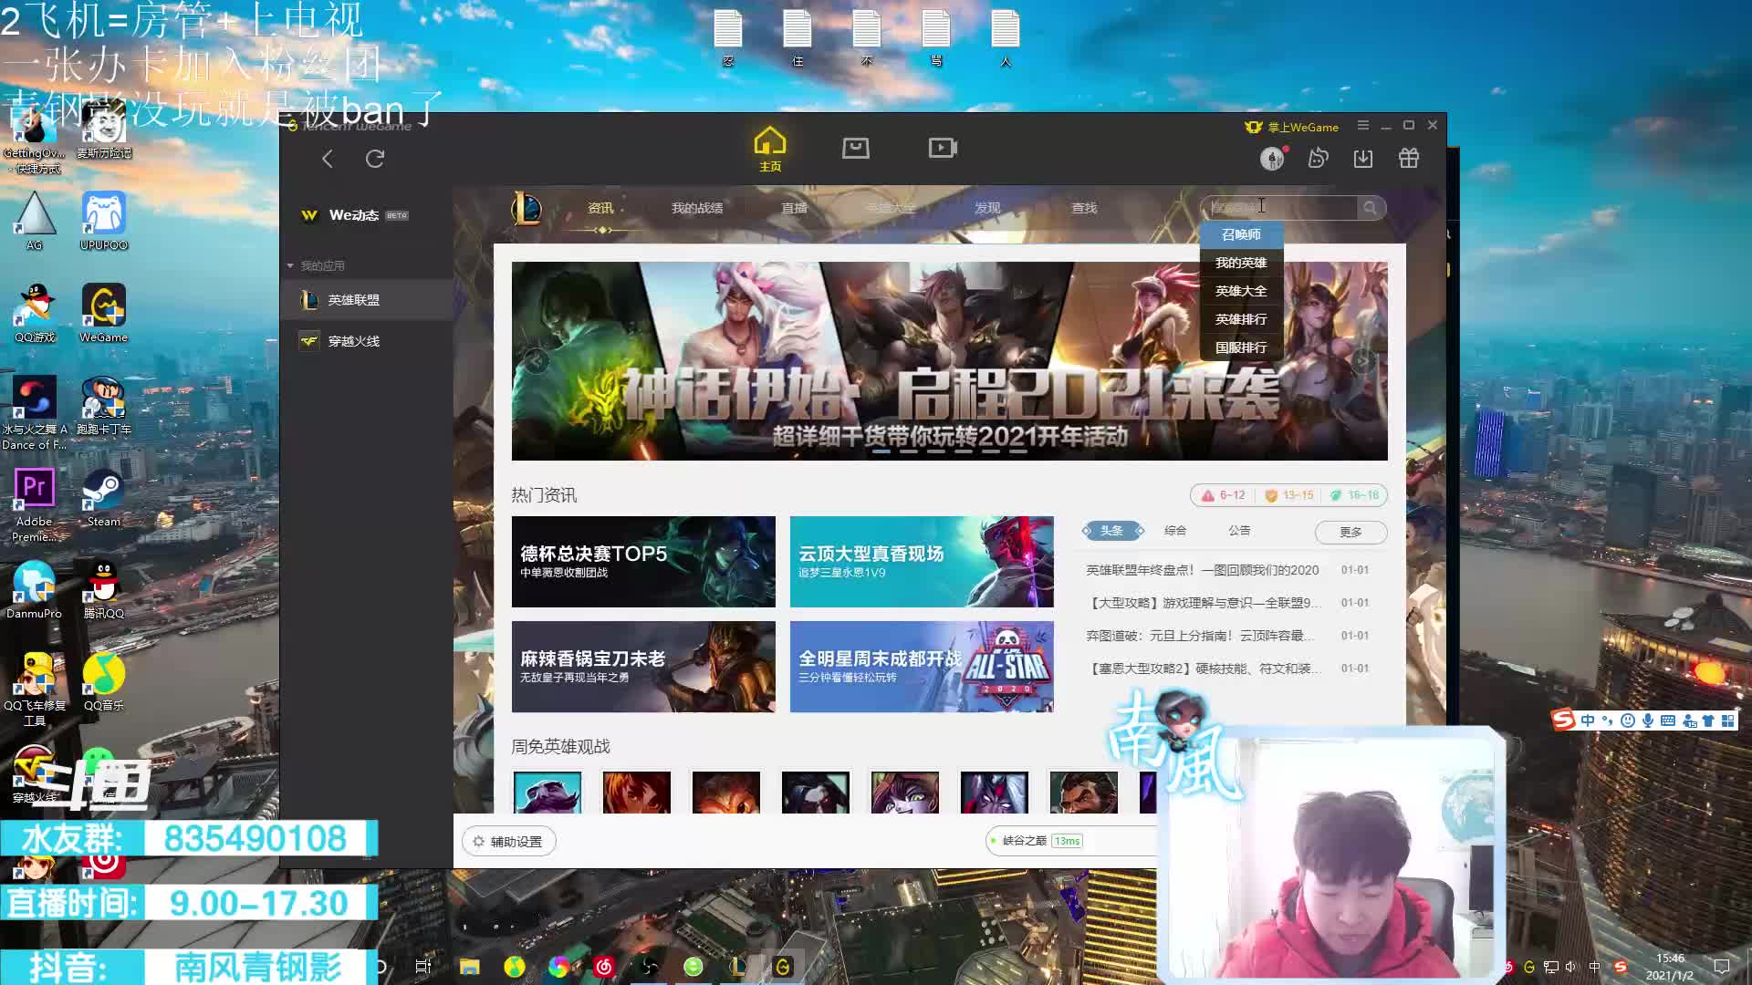Open the 全明星周末成都开战 card
Viewport: 1752px width, 985px height.
(922, 667)
